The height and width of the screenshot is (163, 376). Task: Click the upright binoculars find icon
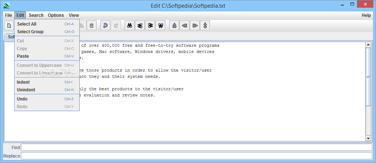tap(130, 26)
